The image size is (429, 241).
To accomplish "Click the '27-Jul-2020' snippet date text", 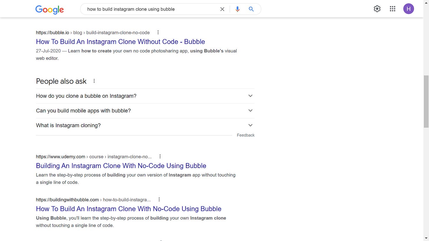I will [x=48, y=51].
